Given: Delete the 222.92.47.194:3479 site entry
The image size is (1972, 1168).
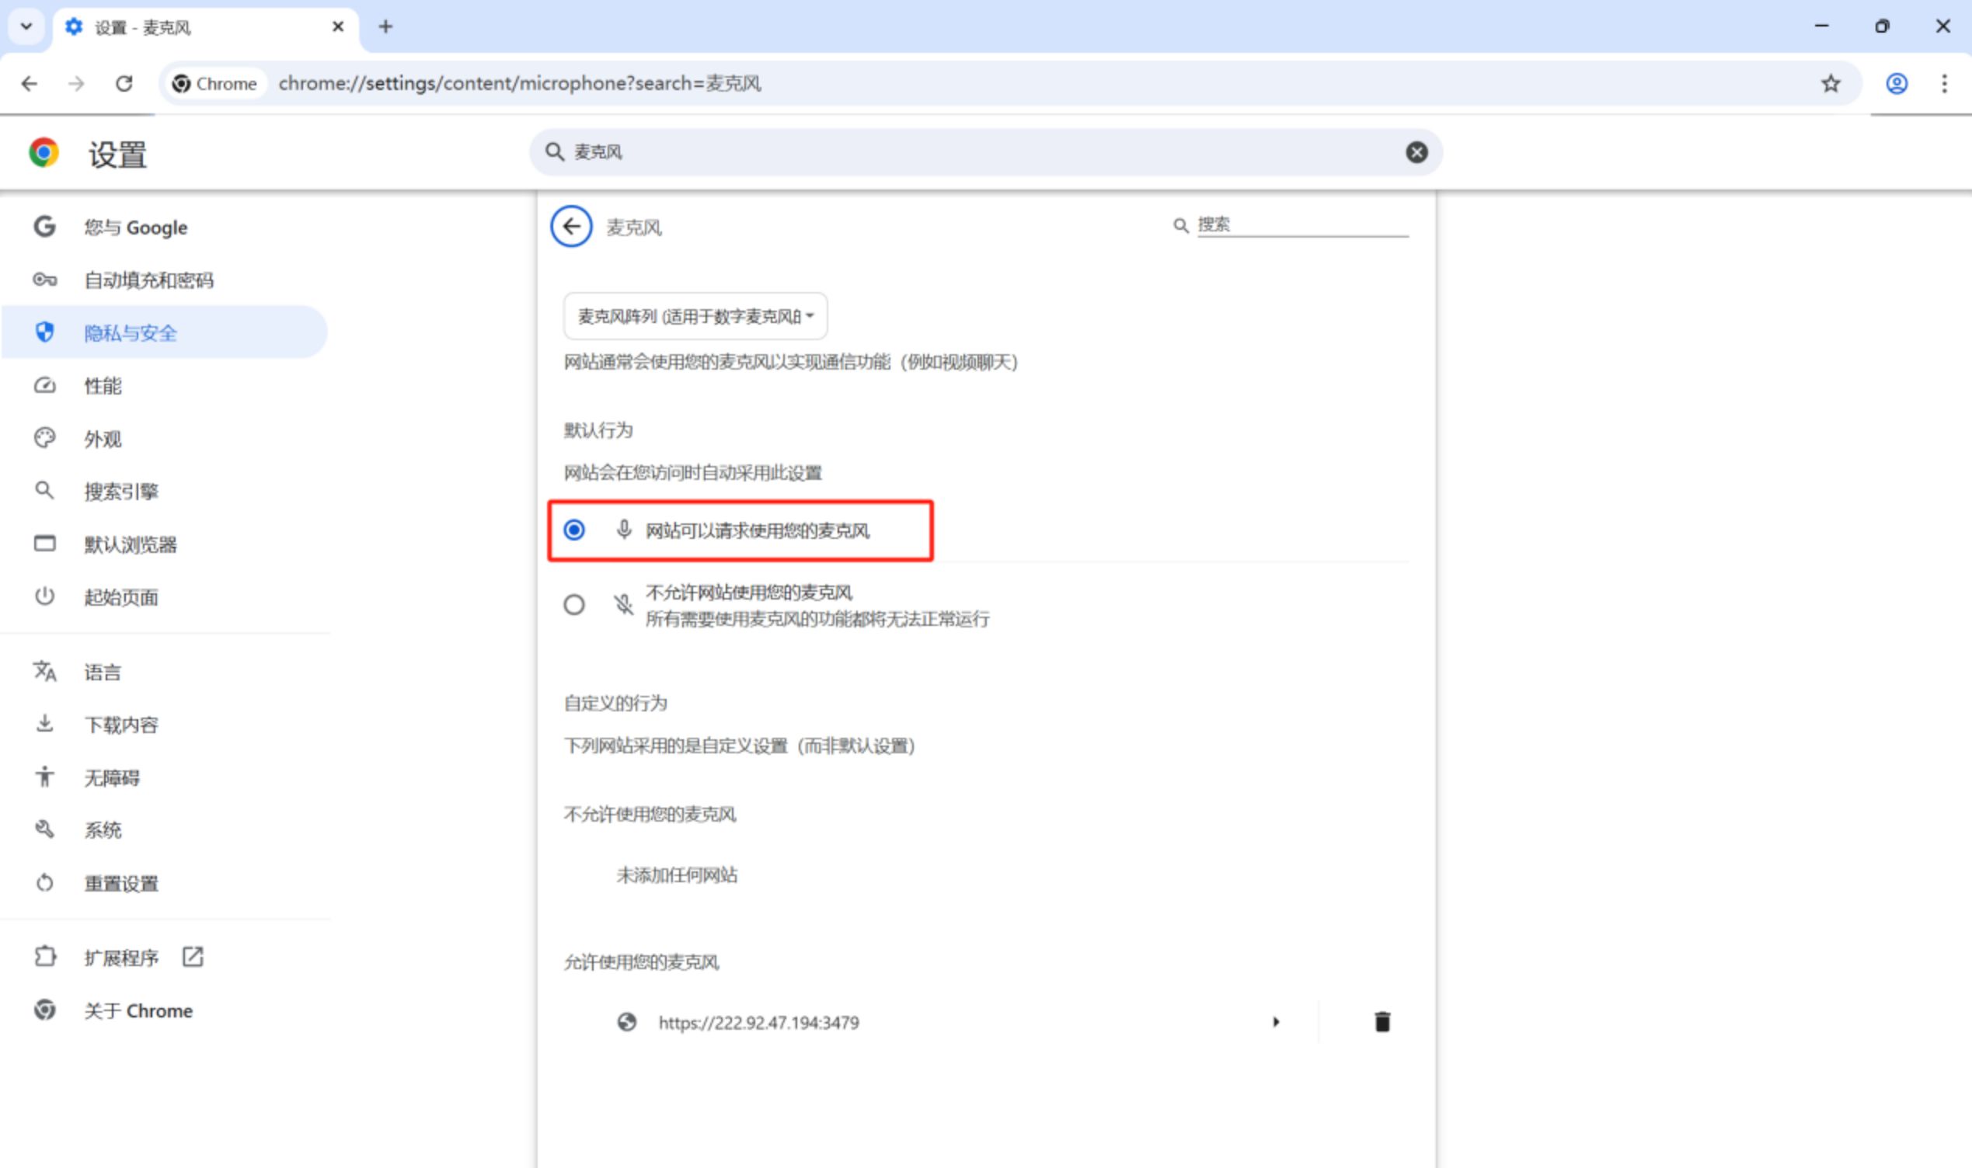Looking at the screenshot, I should coord(1381,1021).
